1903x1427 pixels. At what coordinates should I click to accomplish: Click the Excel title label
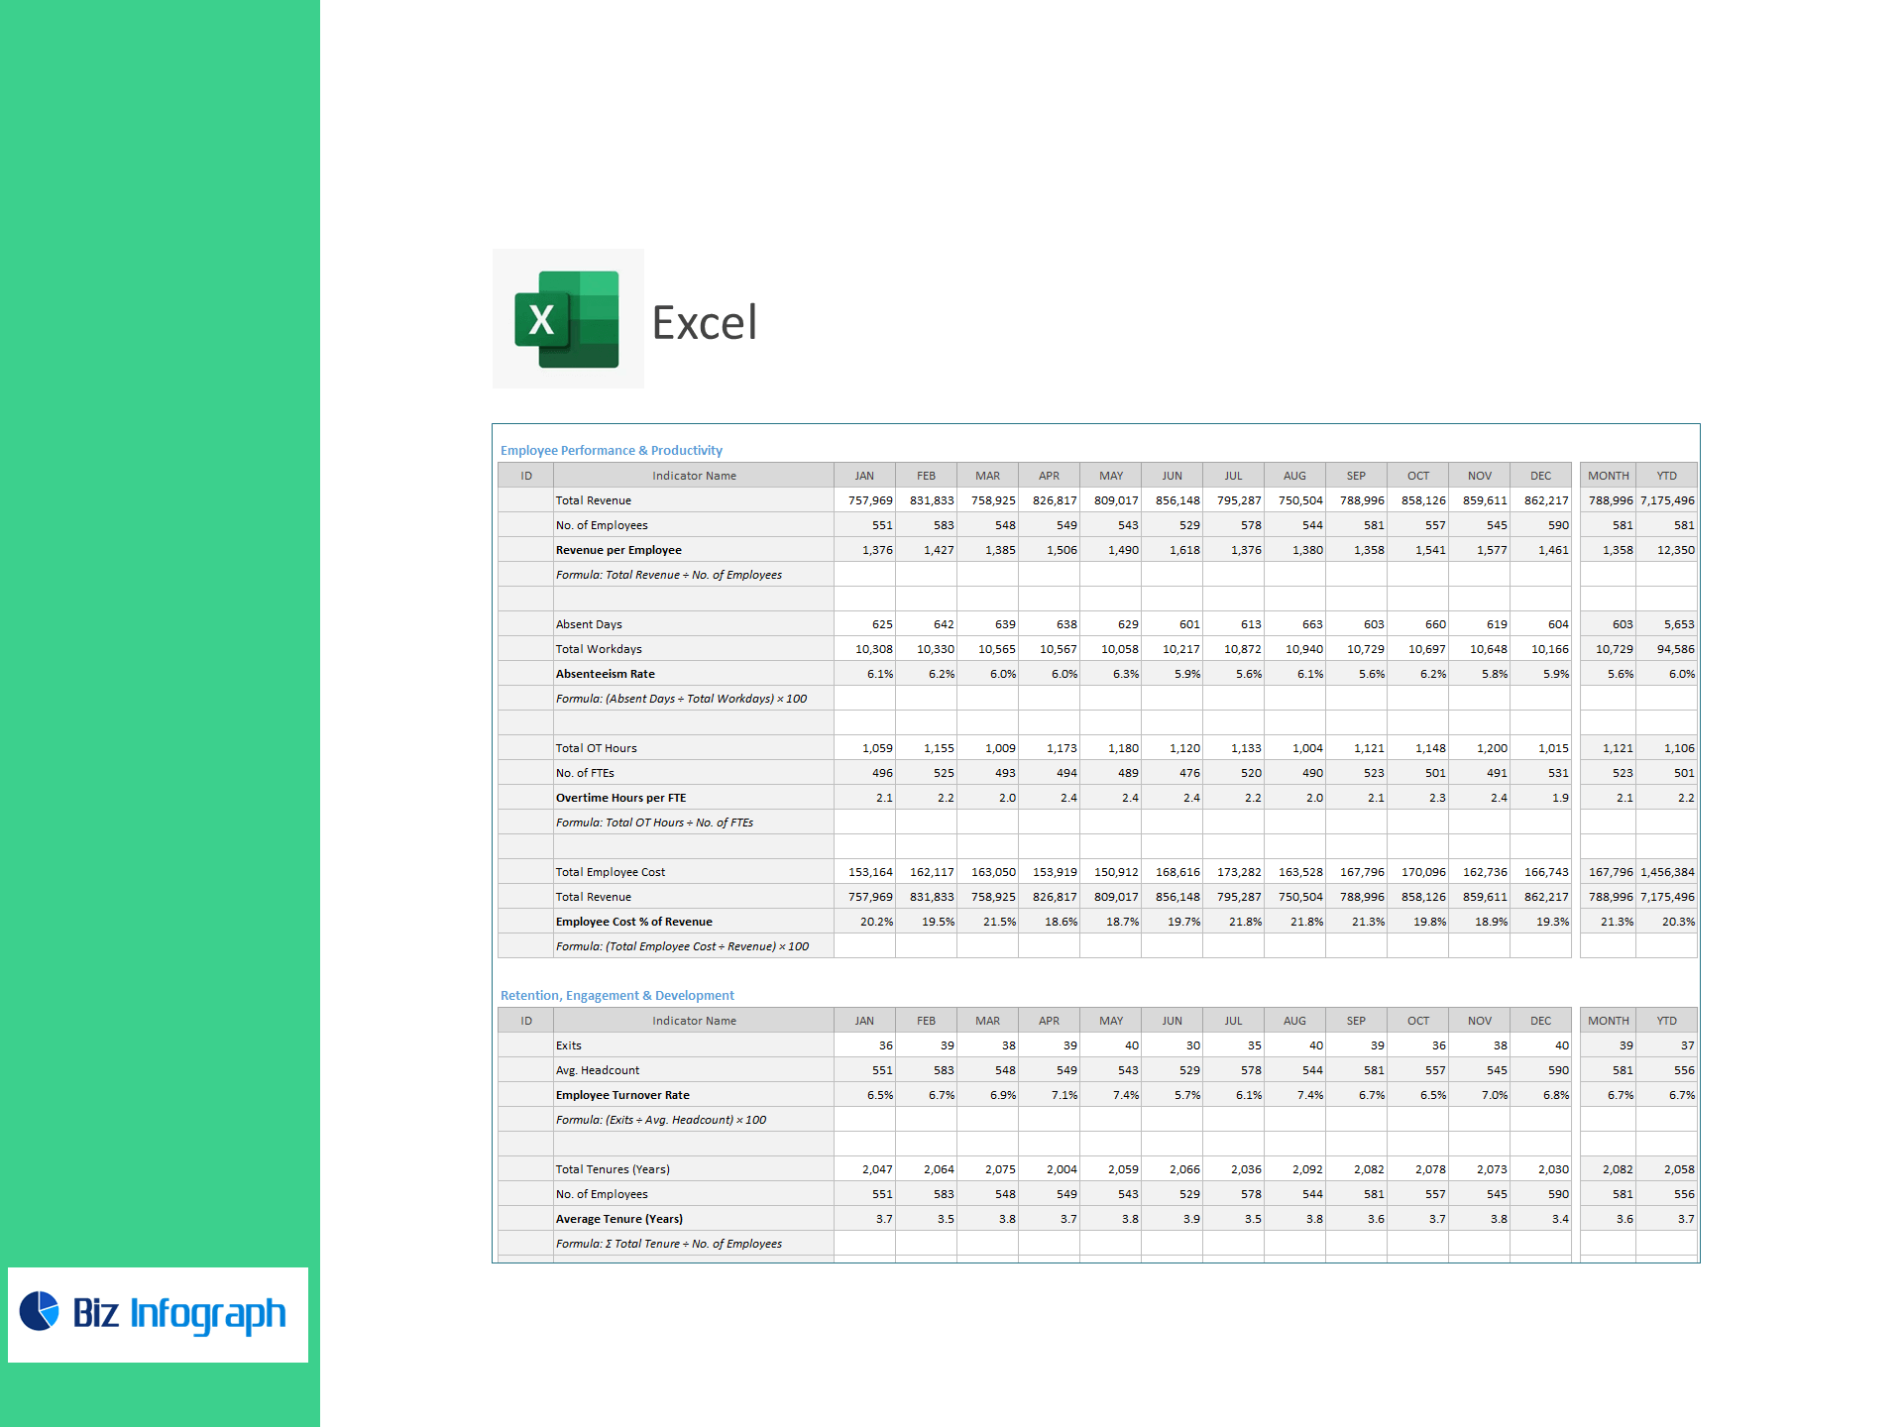[x=705, y=323]
